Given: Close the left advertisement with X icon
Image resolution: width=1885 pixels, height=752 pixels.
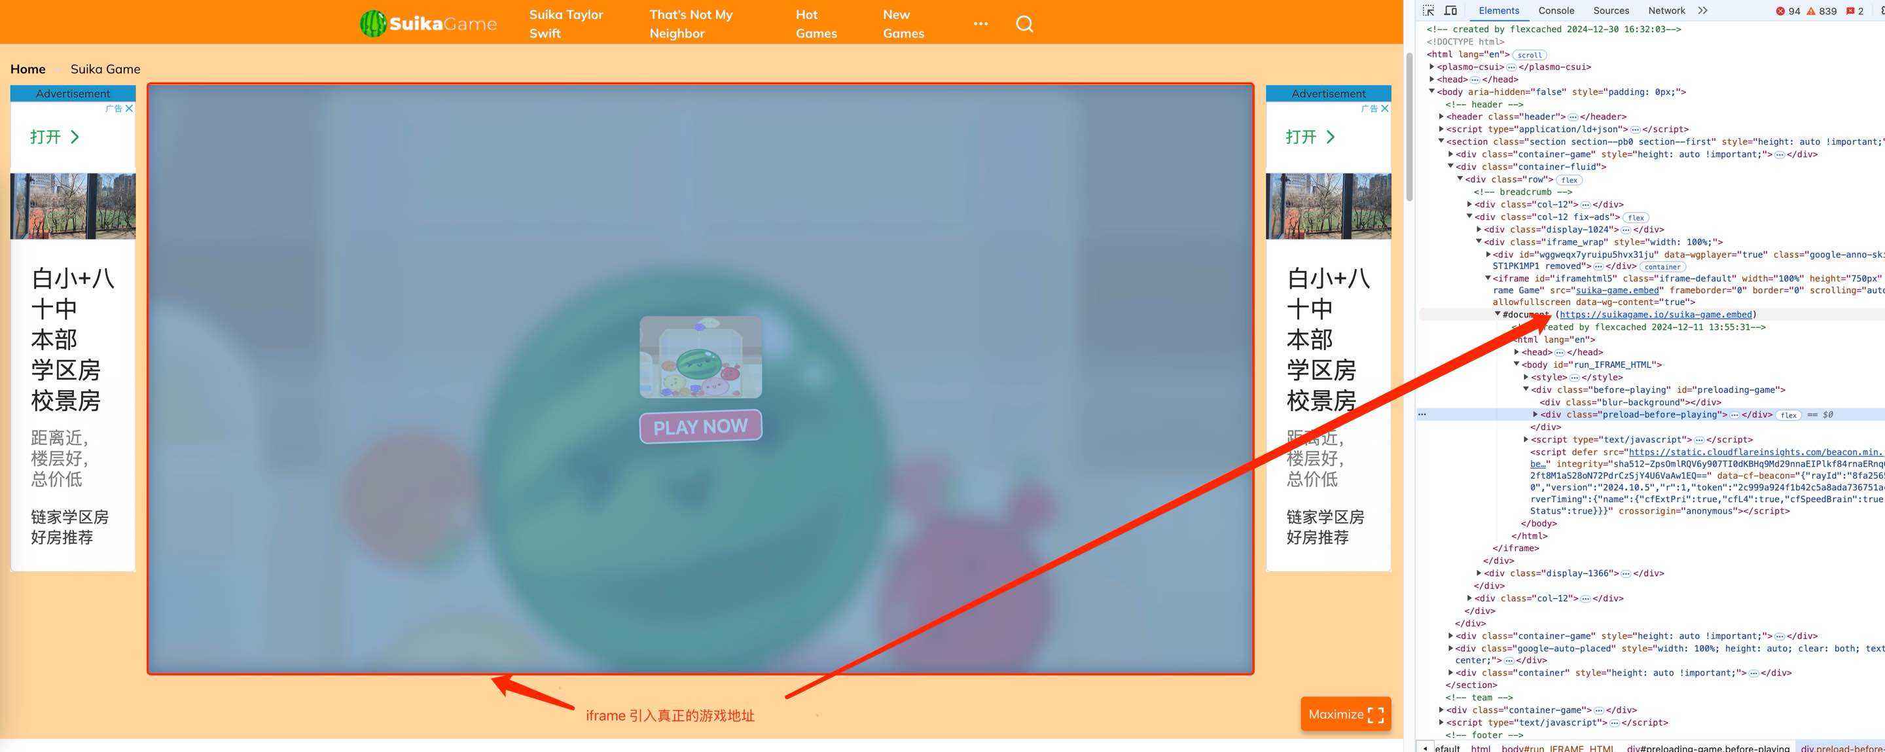Looking at the screenshot, I should [x=130, y=108].
